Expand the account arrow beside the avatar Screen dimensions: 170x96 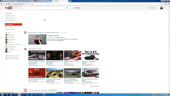click(164, 8)
